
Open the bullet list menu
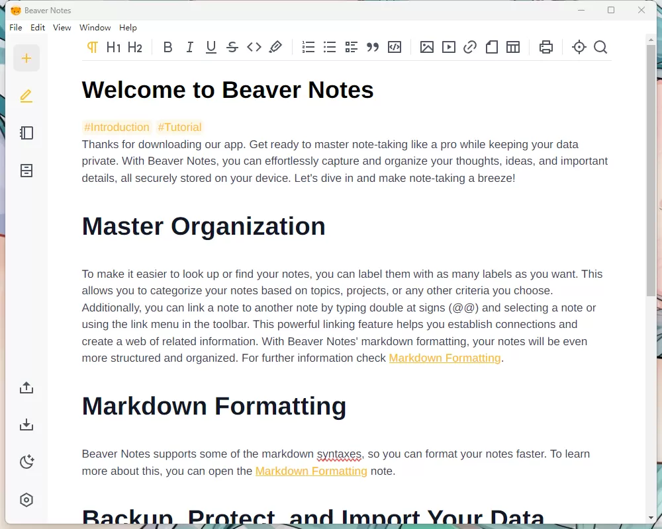[x=330, y=47]
